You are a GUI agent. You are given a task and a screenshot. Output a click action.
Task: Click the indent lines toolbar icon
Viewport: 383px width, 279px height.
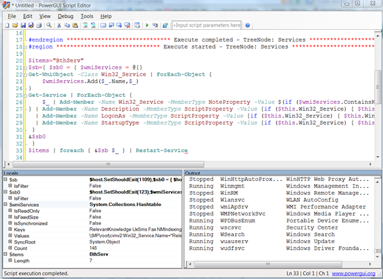85,25
